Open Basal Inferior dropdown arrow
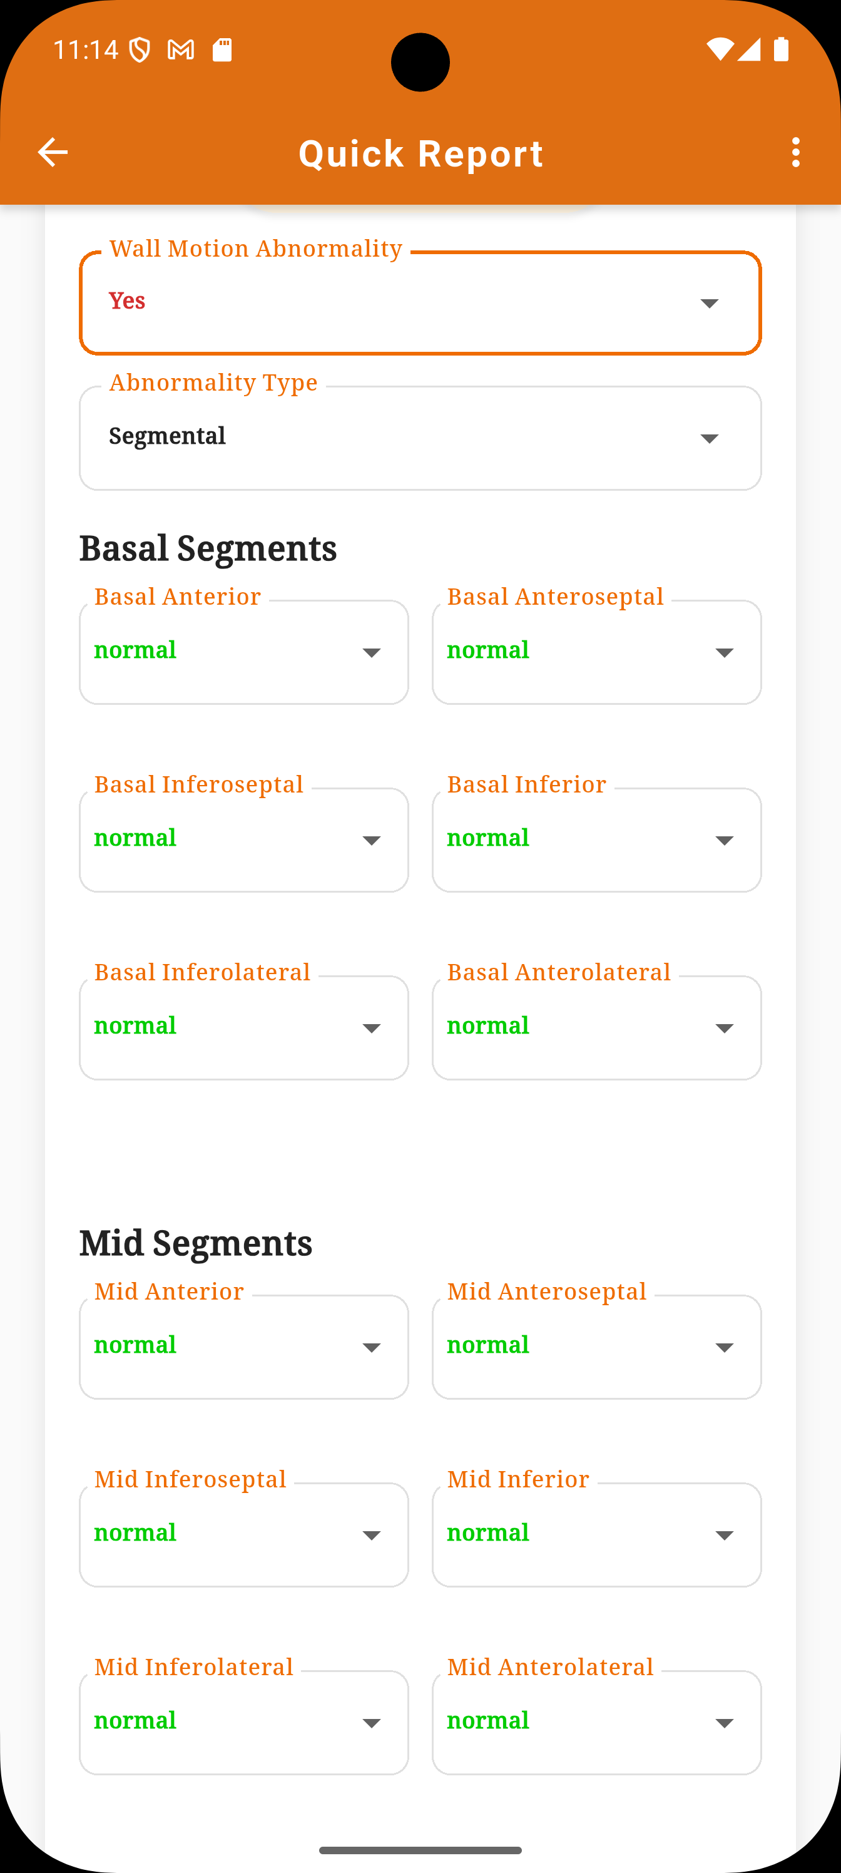 click(x=724, y=841)
